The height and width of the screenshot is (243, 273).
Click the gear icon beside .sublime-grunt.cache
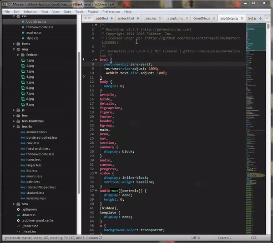point(18,221)
